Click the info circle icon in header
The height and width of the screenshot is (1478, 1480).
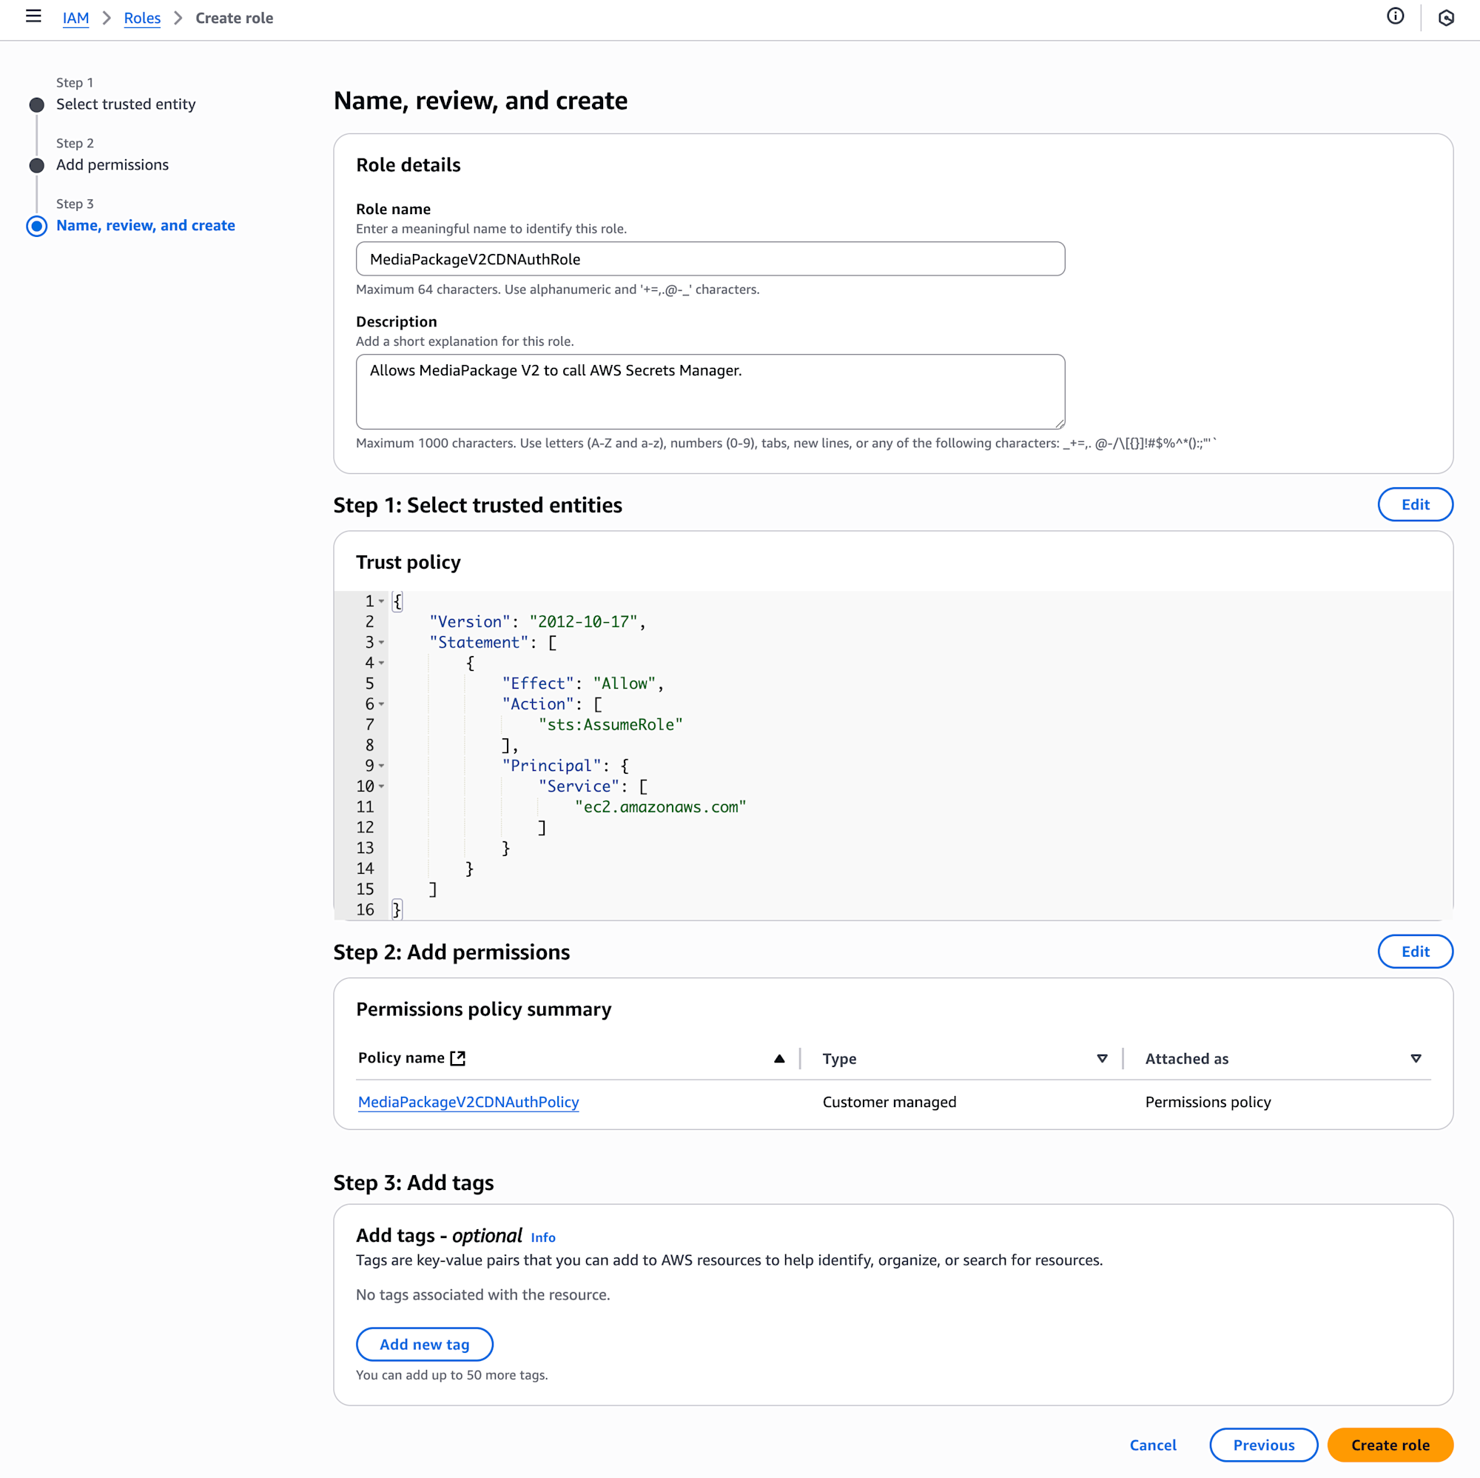tap(1395, 16)
